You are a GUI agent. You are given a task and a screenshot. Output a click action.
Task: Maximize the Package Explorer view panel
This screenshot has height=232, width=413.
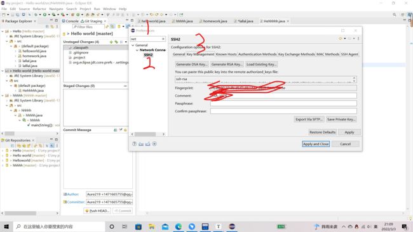coord(56,20)
